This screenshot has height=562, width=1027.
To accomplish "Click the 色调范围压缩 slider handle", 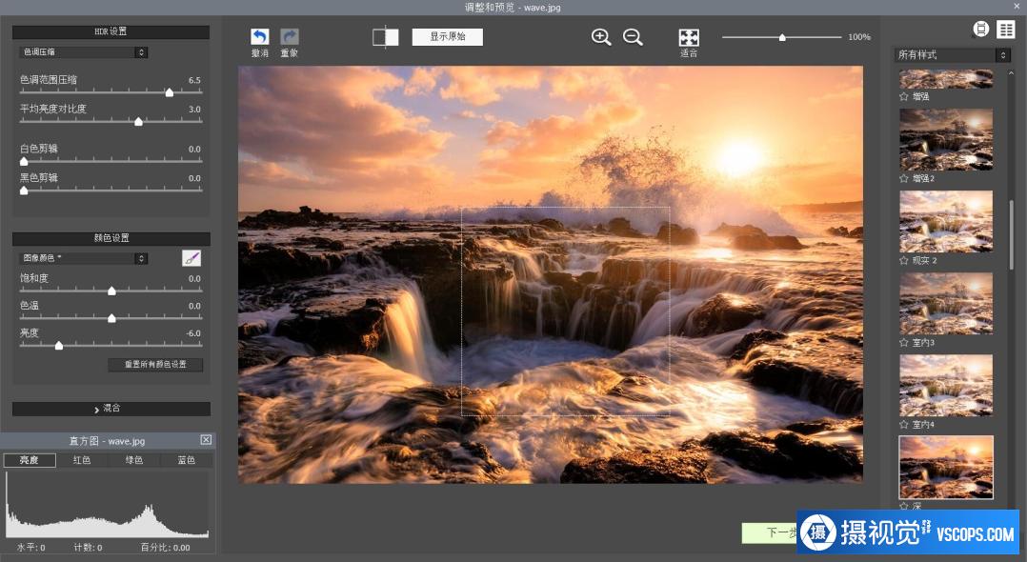I will click(x=169, y=92).
